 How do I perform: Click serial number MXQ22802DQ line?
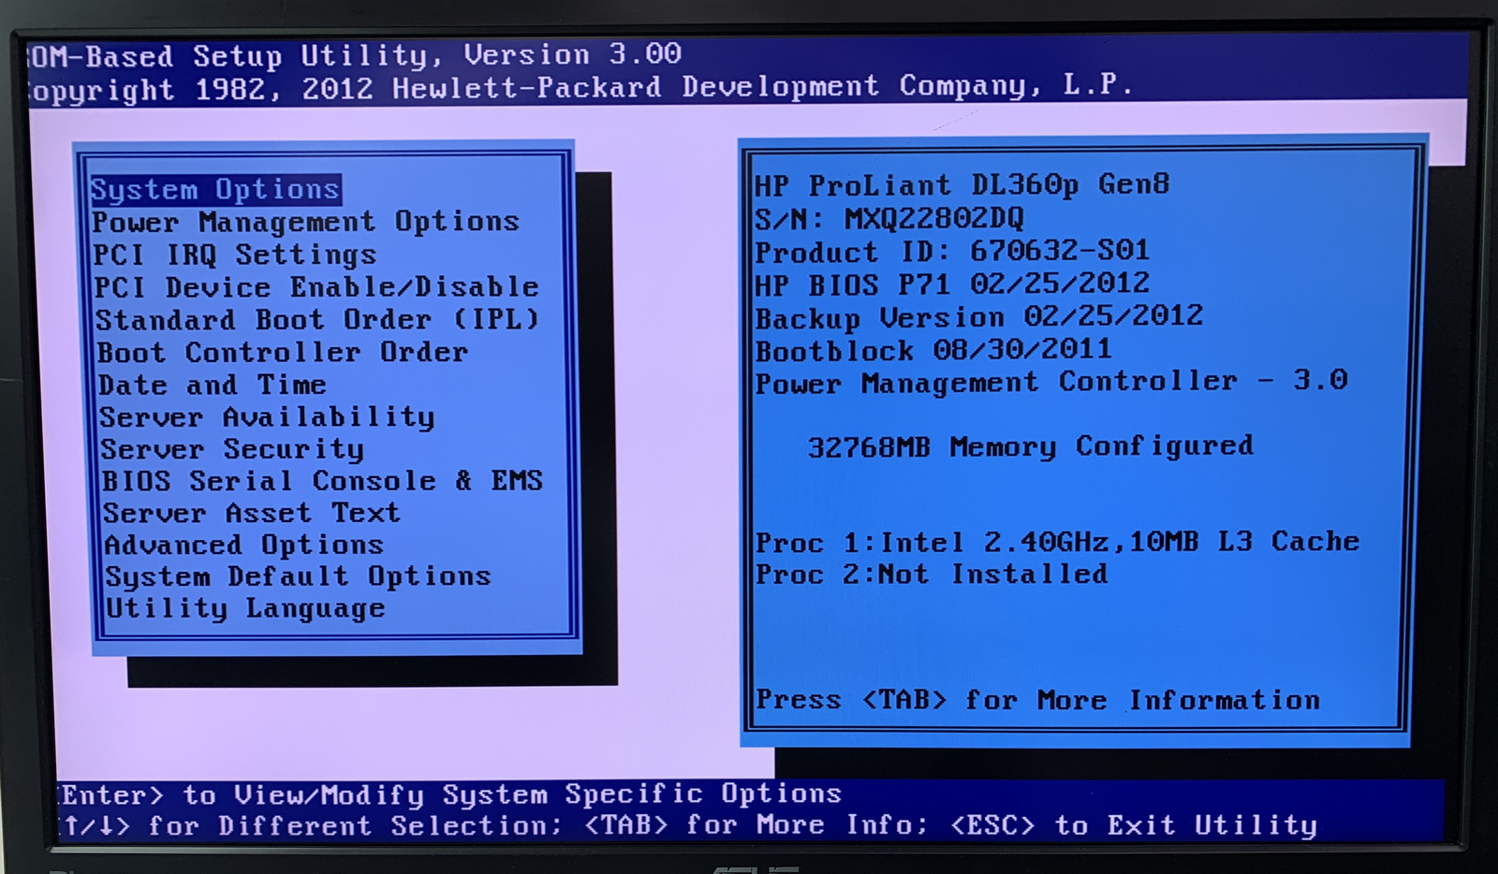pyautogui.click(x=889, y=218)
